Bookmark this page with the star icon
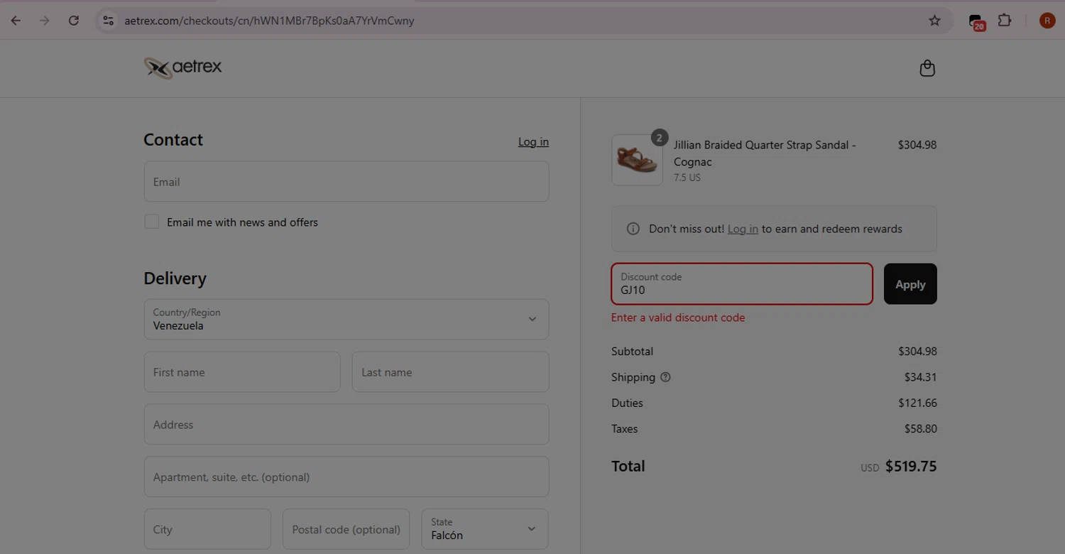 click(x=934, y=21)
